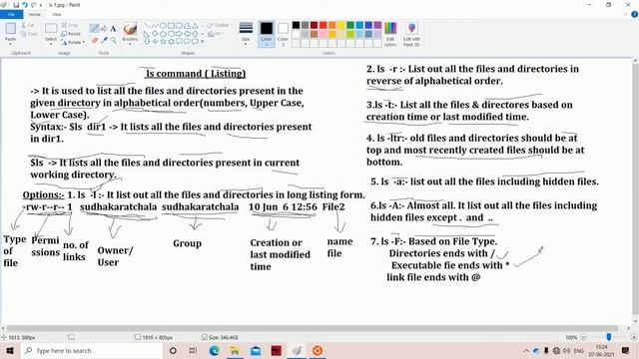Select the Fill with color bucket tool

[104, 29]
